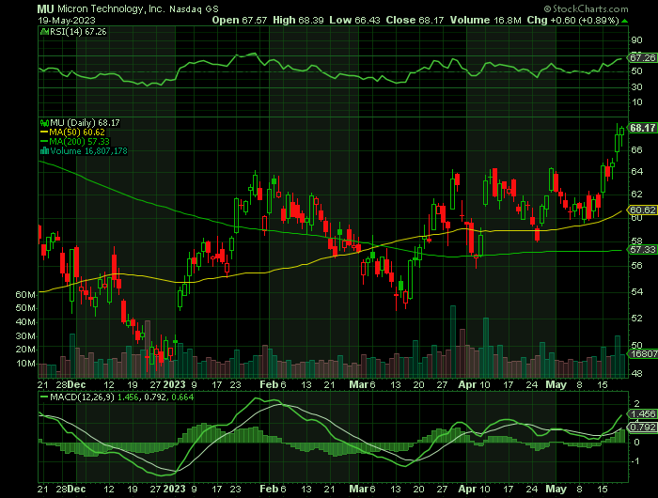Click the Low 66.43 value
The height and width of the screenshot is (498, 658).
[354, 20]
